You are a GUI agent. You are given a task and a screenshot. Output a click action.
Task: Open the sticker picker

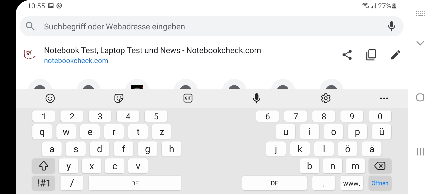(119, 98)
